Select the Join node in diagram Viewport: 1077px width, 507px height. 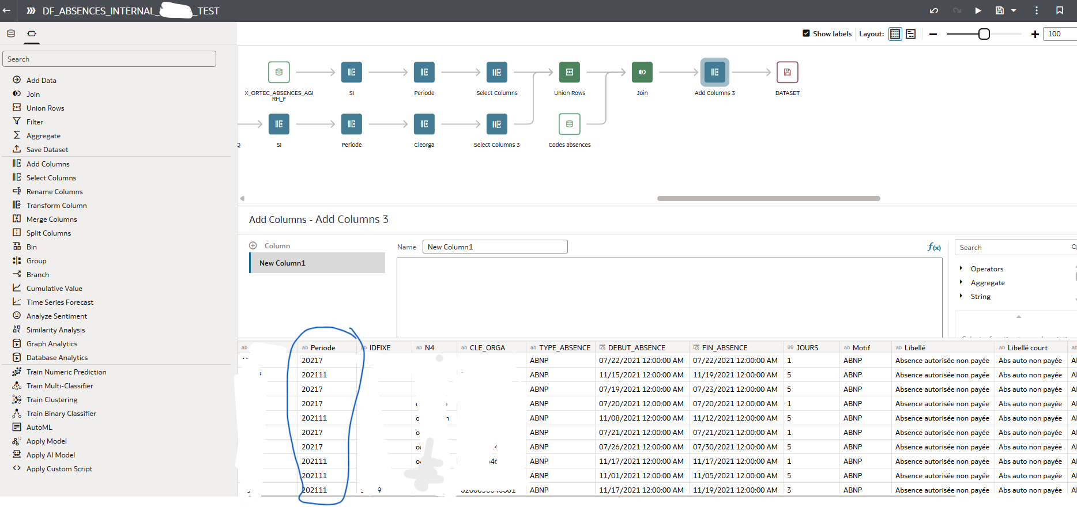[x=642, y=72]
